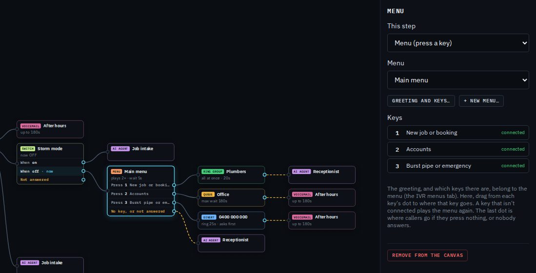536x273 pixels.
Task: Click the 'When on' row in Storm mode
Action: (x=50, y=163)
